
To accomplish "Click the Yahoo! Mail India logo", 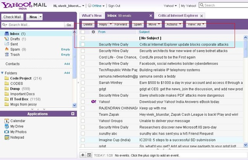I will pos(24,6).
